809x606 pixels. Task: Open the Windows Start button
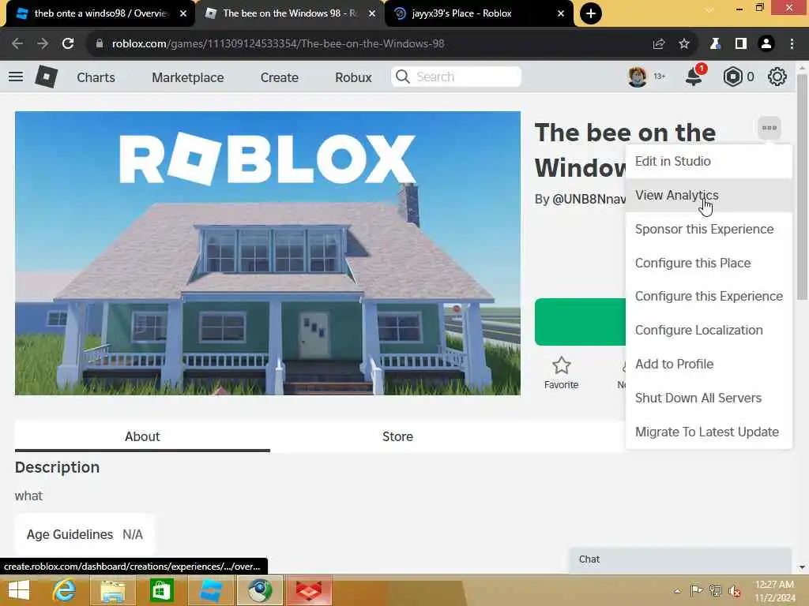click(x=19, y=590)
